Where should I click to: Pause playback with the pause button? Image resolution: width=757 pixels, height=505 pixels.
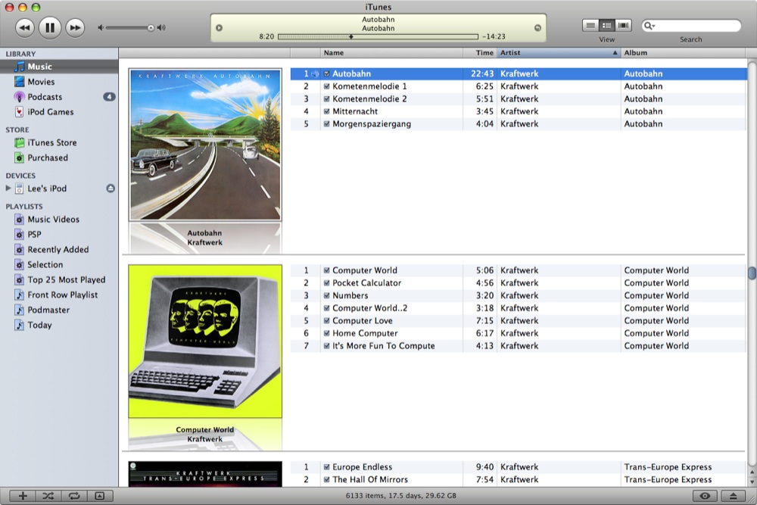click(50, 27)
